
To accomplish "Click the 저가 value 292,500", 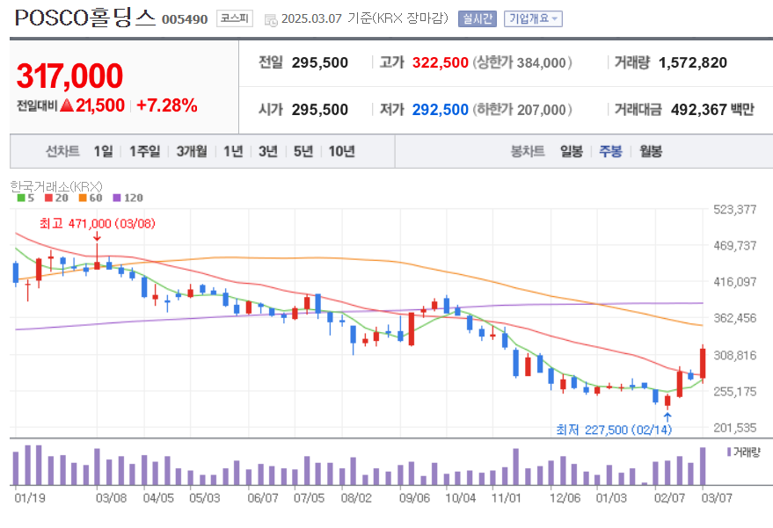I will [x=441, y=109].
